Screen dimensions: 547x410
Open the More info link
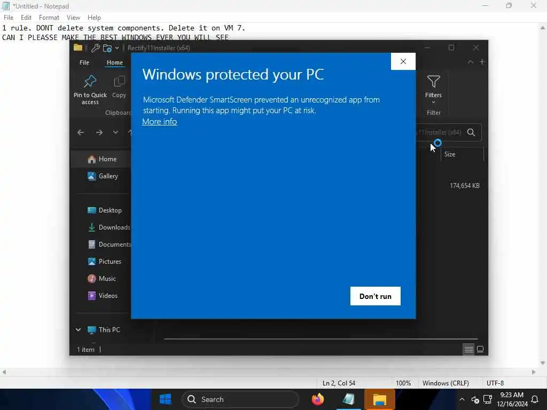(x=159, y=122)
